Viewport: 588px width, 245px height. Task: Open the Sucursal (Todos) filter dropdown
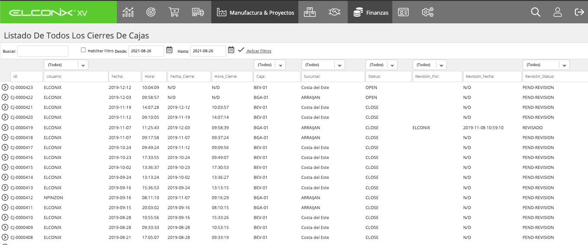tap(323, 65)
